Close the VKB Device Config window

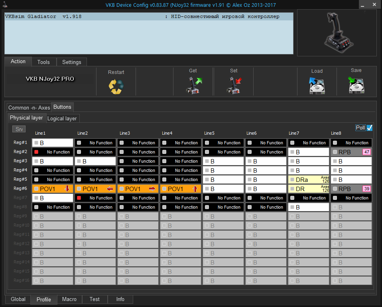(374, 4)
